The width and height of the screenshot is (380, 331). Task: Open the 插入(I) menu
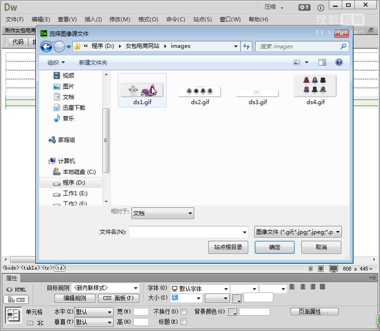click(93, 19)
